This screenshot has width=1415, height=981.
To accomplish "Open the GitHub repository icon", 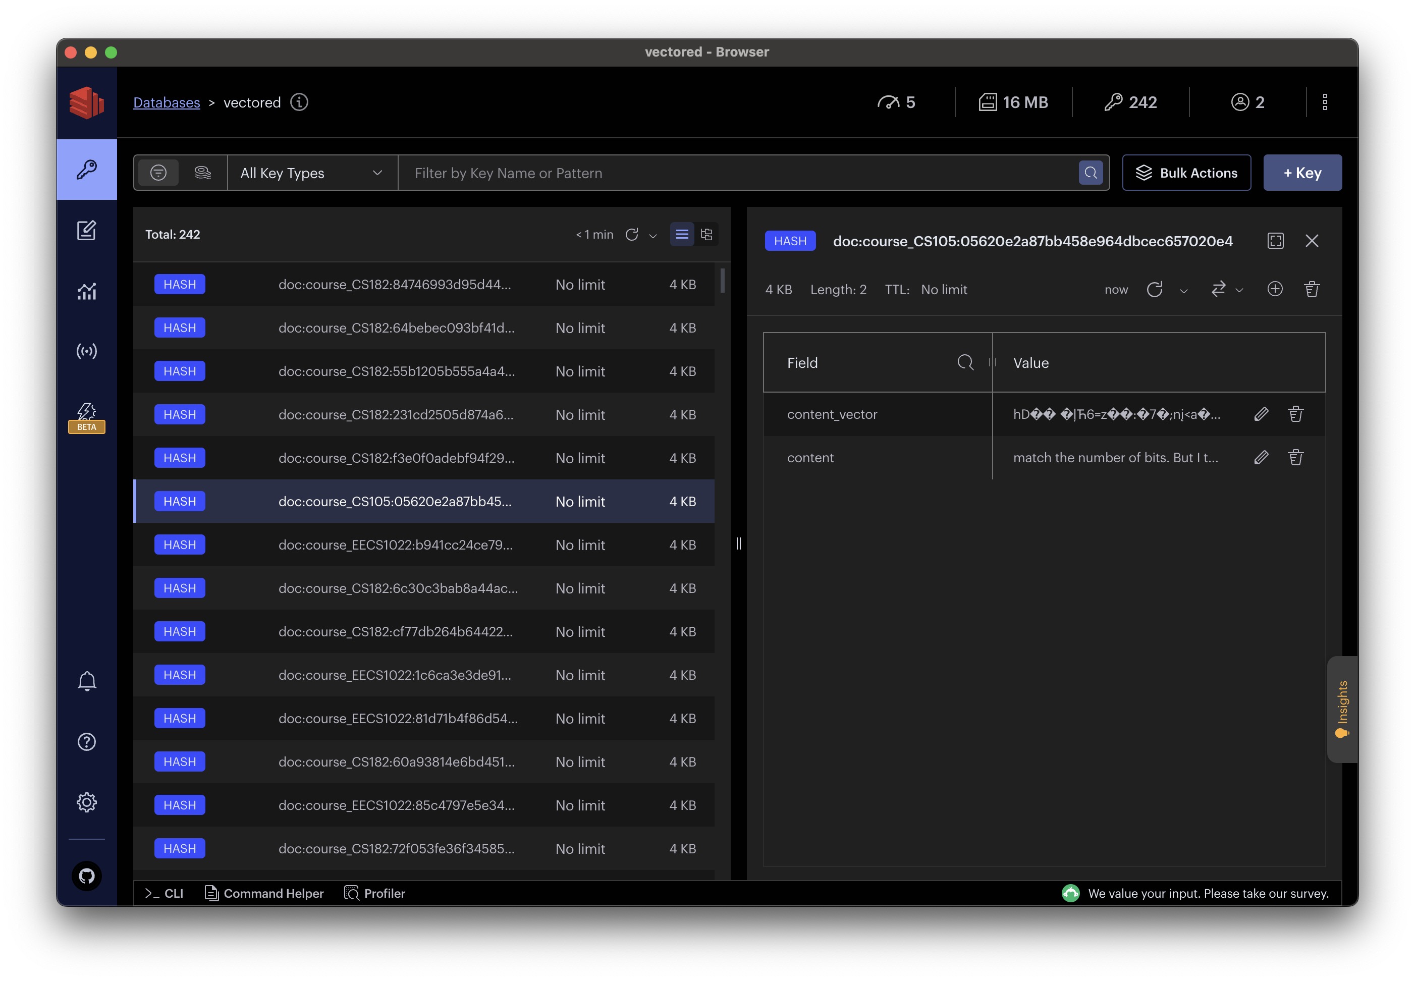I will click(86, 875).
